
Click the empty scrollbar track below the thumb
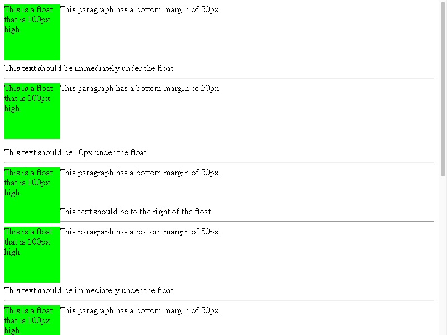tap(443, 256)
